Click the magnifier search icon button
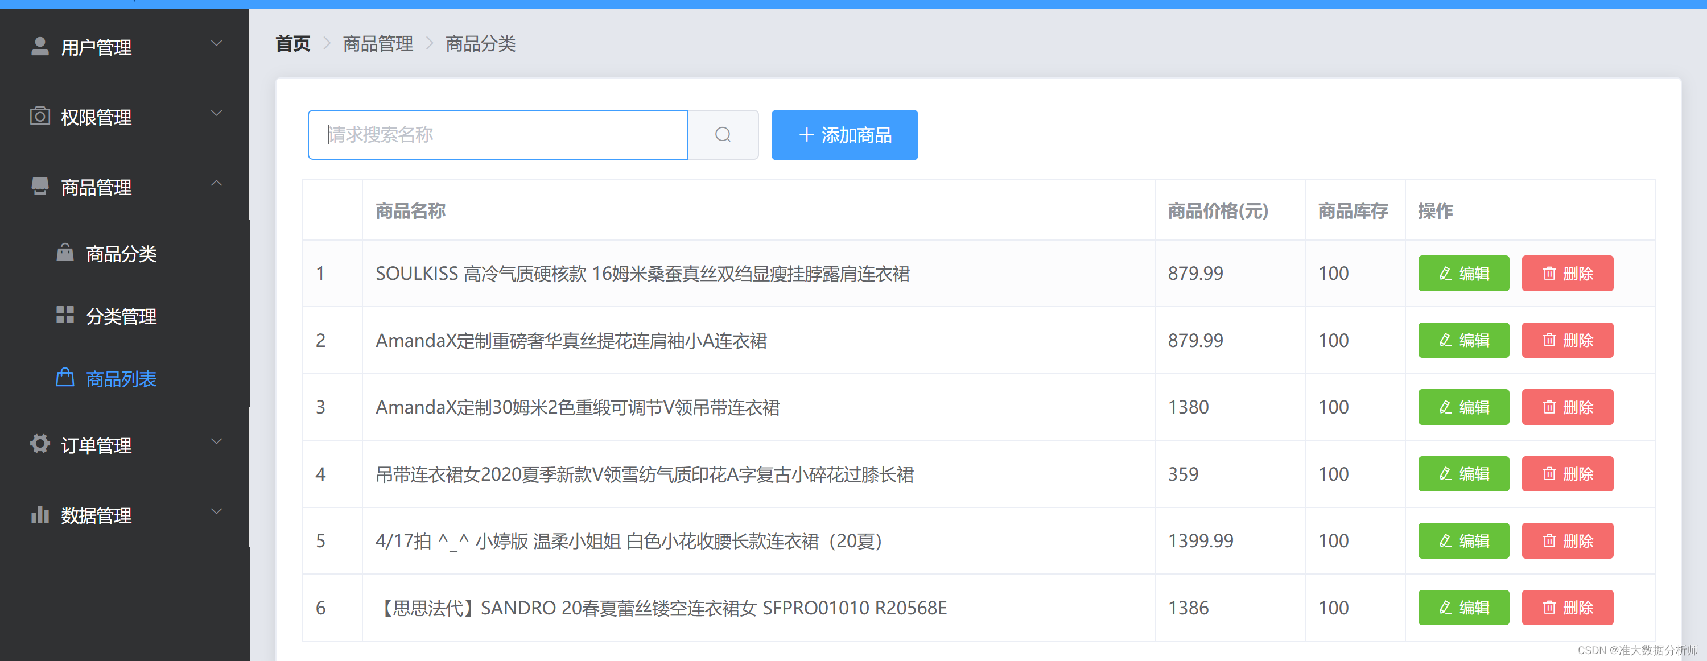 pos(722,135)
